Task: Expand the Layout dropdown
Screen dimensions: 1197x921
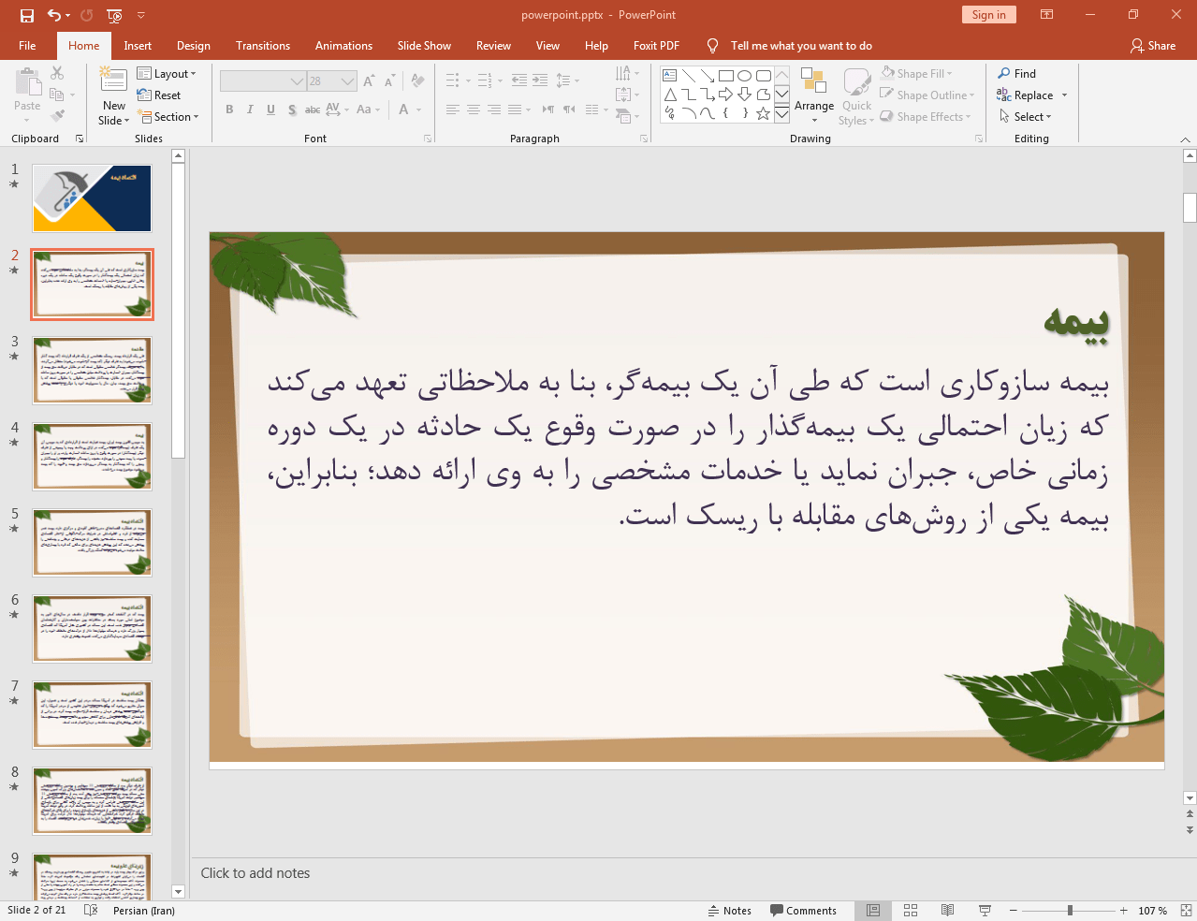Action: pyautogui.click(x=167, y=74)
